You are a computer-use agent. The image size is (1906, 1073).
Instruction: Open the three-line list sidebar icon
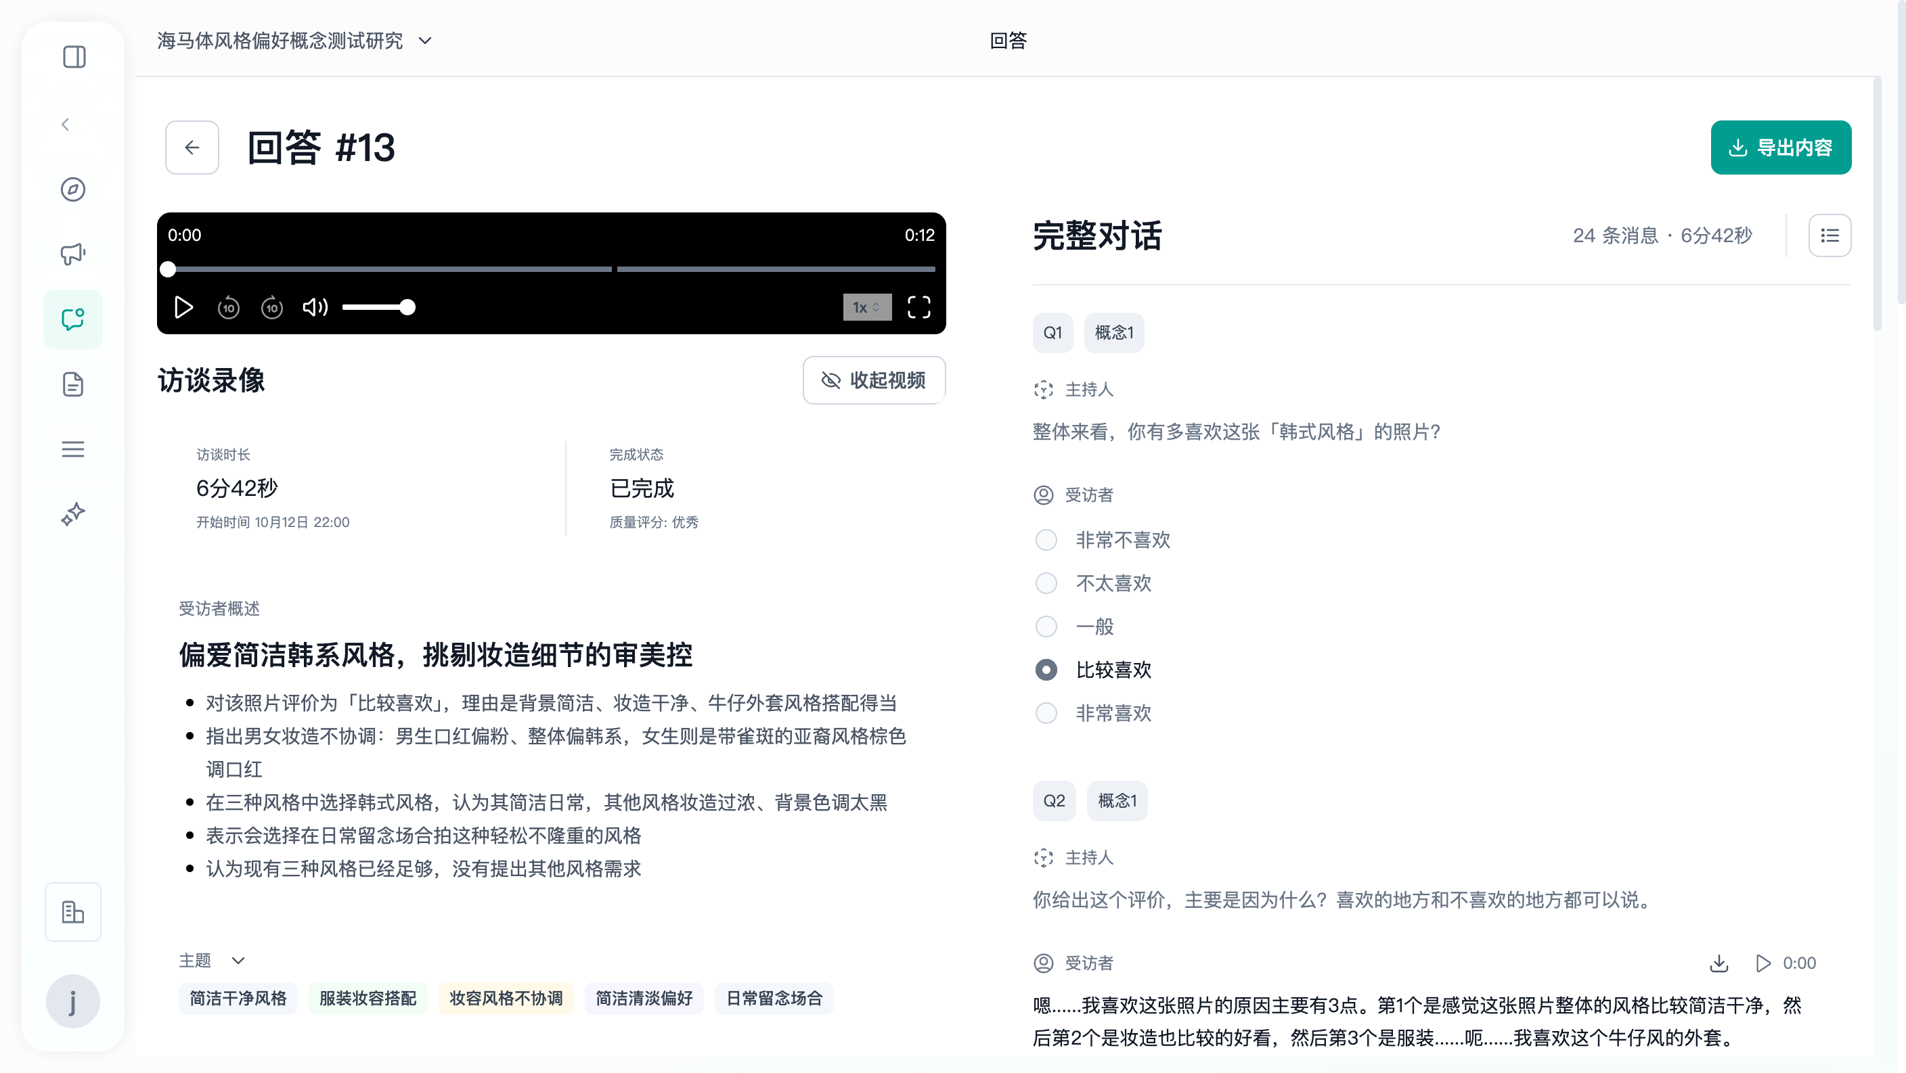click(72, 449)
